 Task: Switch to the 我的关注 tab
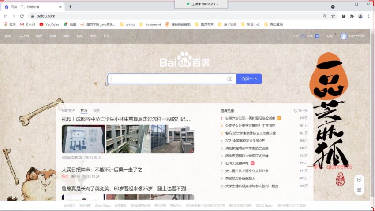(x=68, y=111)
